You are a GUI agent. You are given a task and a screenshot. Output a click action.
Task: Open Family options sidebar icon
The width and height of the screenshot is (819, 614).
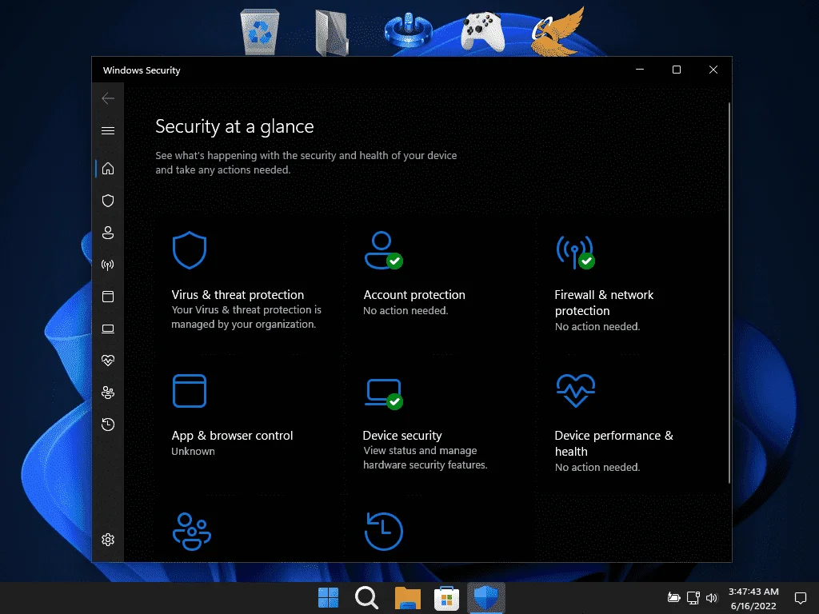pyautogui.click(x=108, y=393)
